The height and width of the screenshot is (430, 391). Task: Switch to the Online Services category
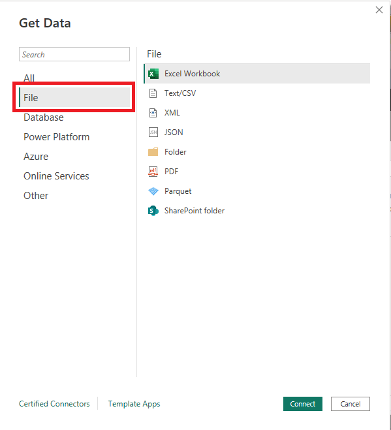56,176
